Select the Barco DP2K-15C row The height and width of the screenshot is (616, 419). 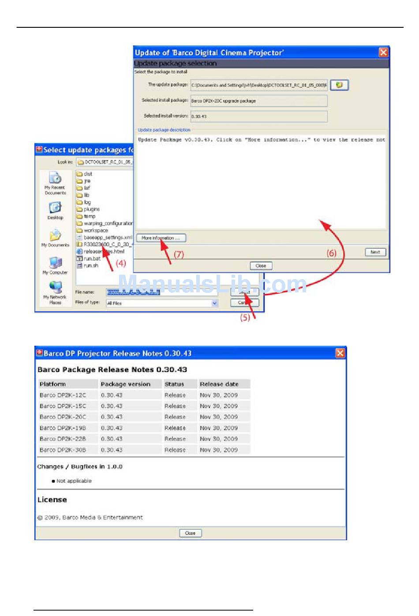point(144,406)
